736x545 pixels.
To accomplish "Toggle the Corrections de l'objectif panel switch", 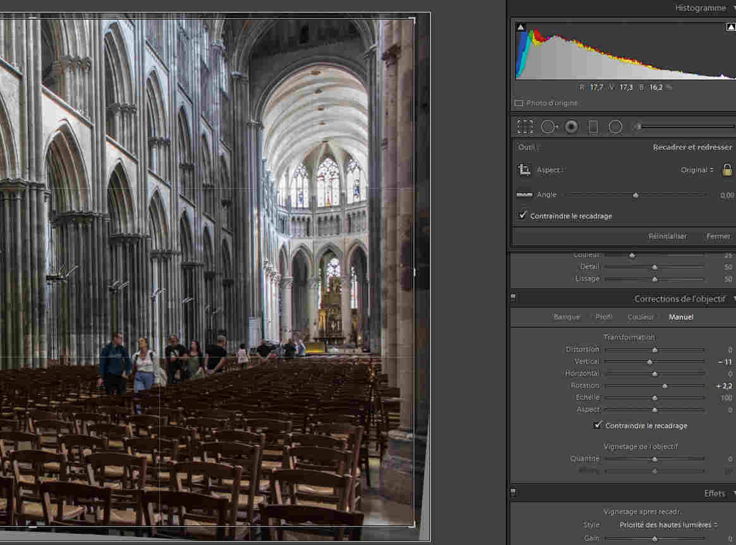I will pyautogui.click(x=513, y=297).
